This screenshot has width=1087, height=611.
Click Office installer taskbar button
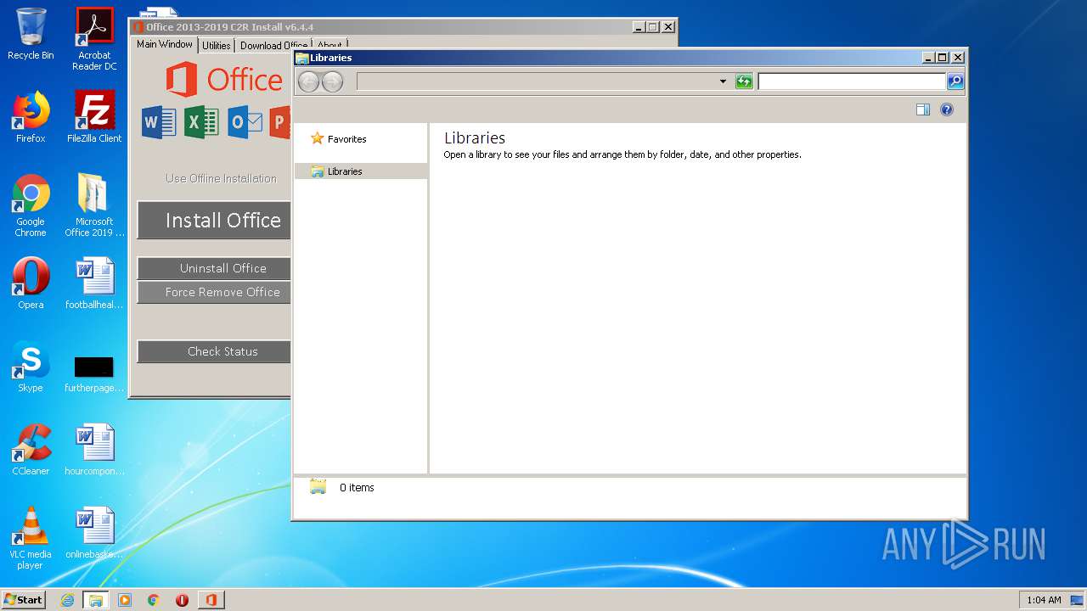click(211, 600)
